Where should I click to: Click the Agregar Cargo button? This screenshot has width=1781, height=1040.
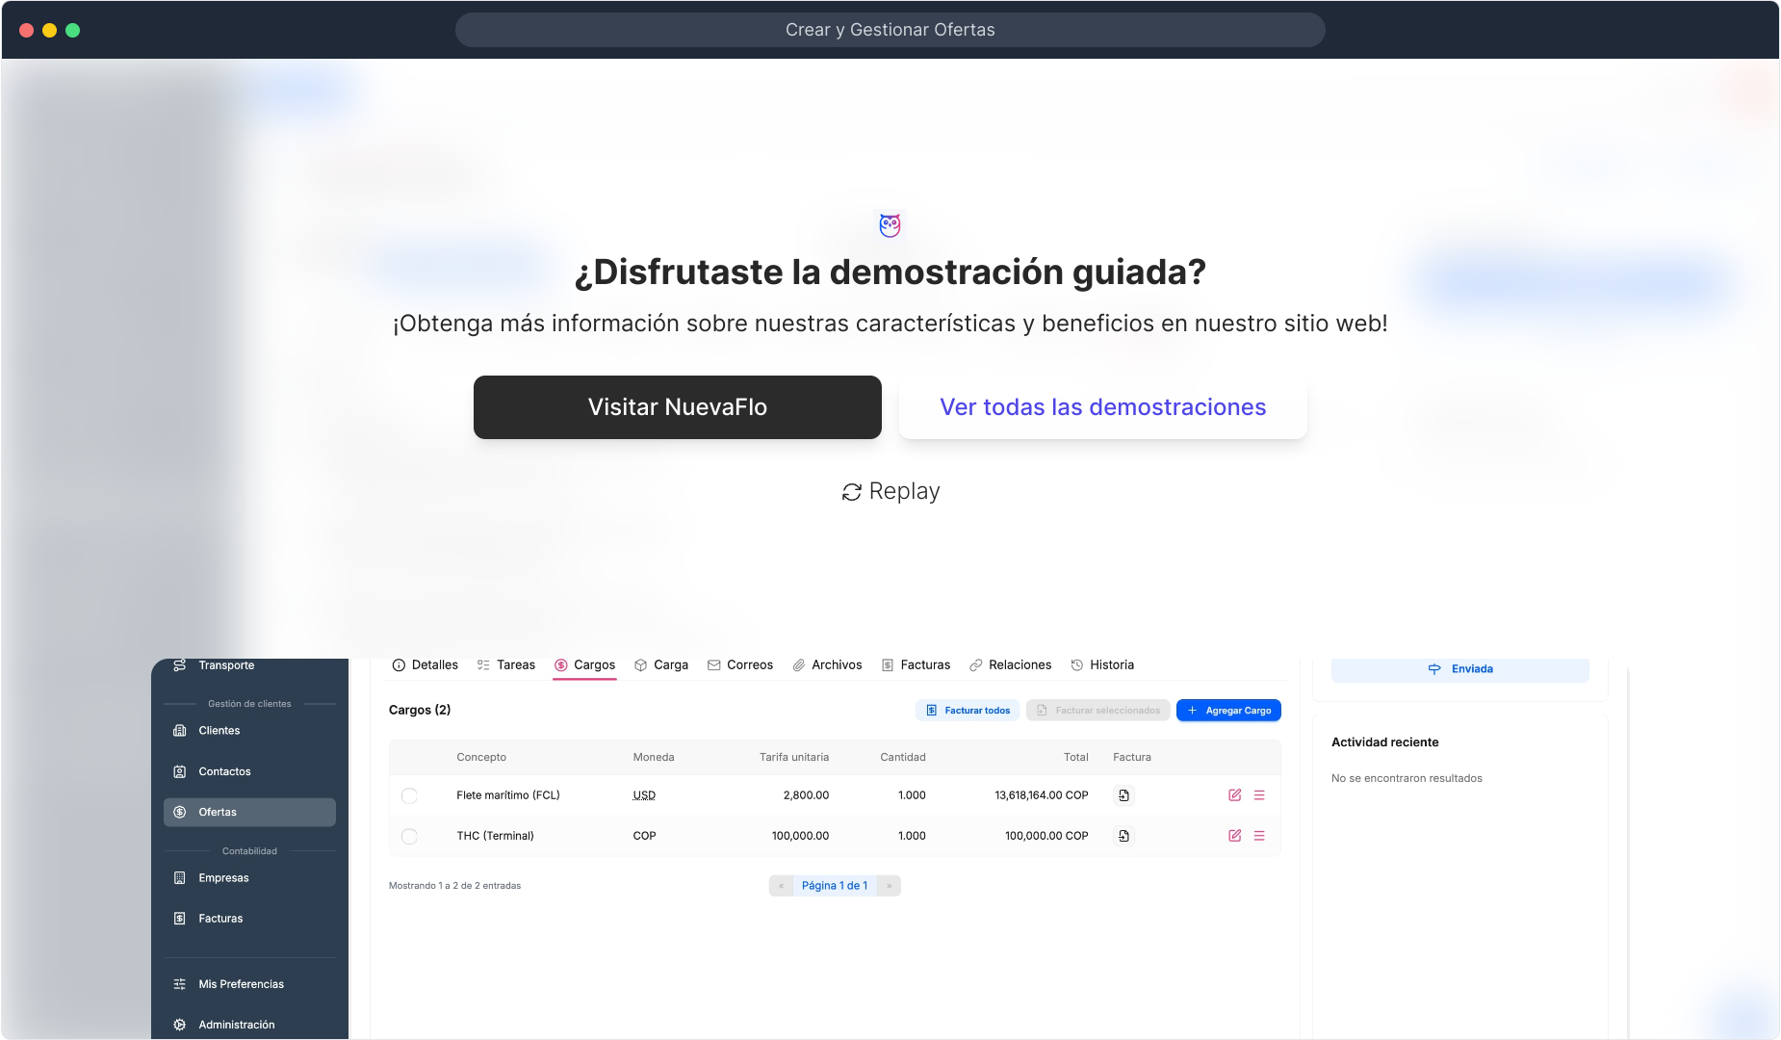click(x=1228, y=711)
